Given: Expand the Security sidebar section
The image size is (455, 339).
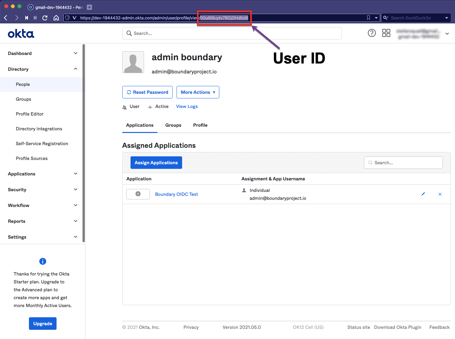Looking at the screenshot, I should pyautogui.click(x=43, y=190).
